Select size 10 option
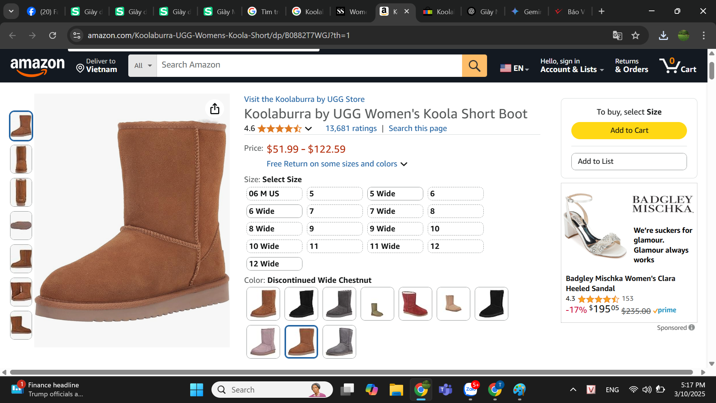 click(x=455, y=229)
